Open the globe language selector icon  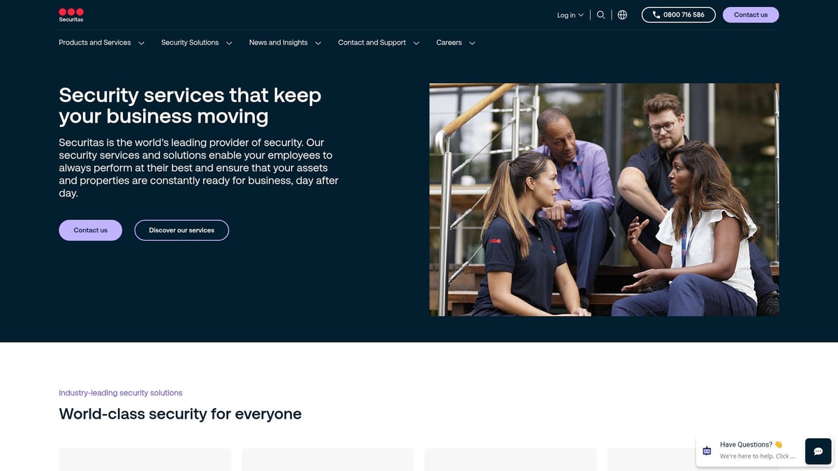tap(622, 15)
